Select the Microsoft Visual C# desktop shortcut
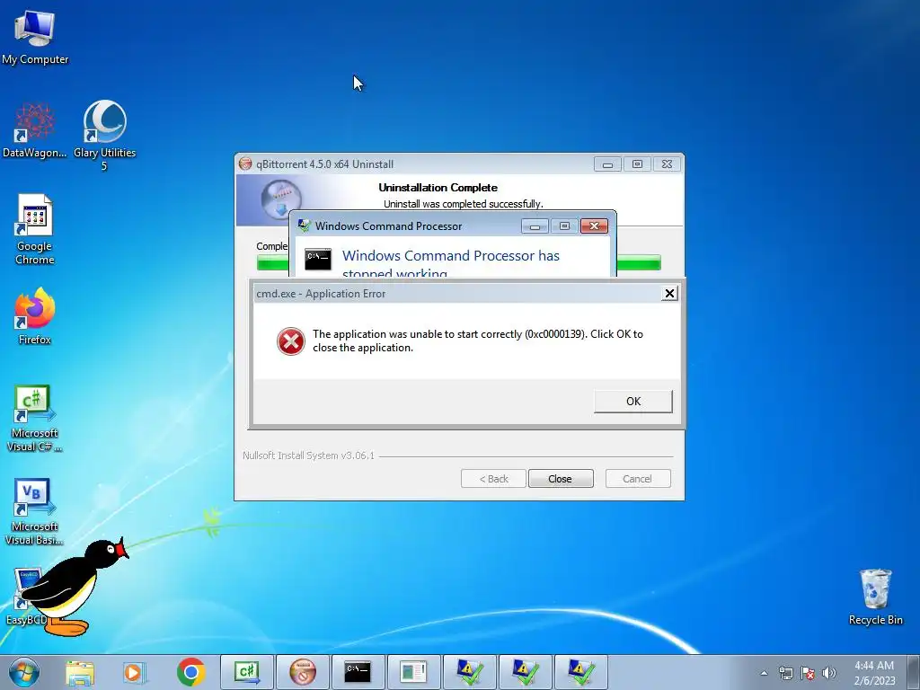Image resolution: width=920 pixels, height=690 pixels. click(35, 419)
